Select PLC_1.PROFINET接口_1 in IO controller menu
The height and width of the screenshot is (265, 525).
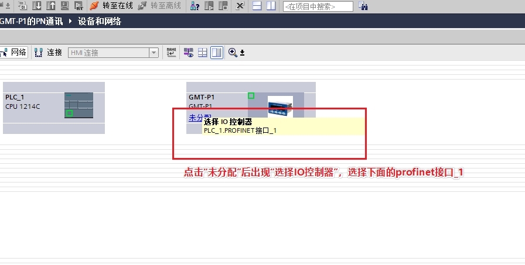tap(240, 130)
